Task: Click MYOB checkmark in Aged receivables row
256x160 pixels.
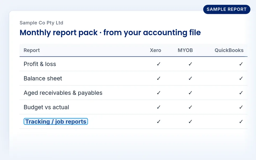Action: tap(190, 93)
